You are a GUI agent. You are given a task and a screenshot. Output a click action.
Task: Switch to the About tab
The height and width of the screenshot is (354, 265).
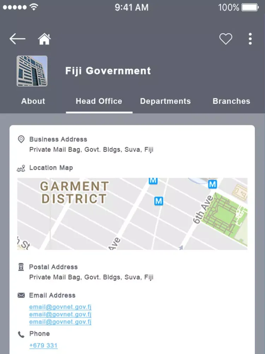pos(33,101)
